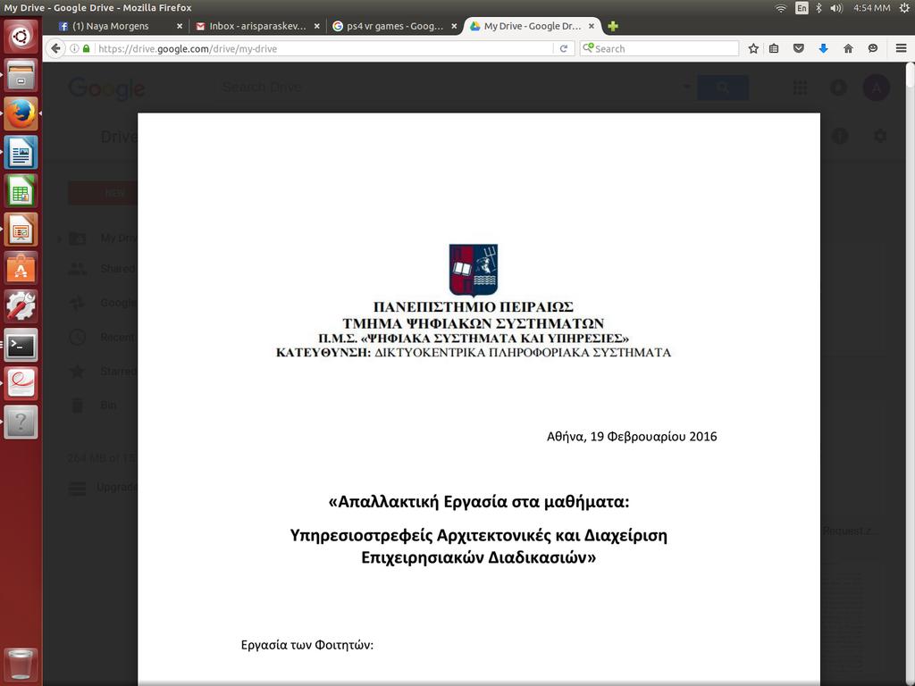Close the Inbox Gmail tab
The width and height of the screenshot is (915, 686).
point(317,26)
